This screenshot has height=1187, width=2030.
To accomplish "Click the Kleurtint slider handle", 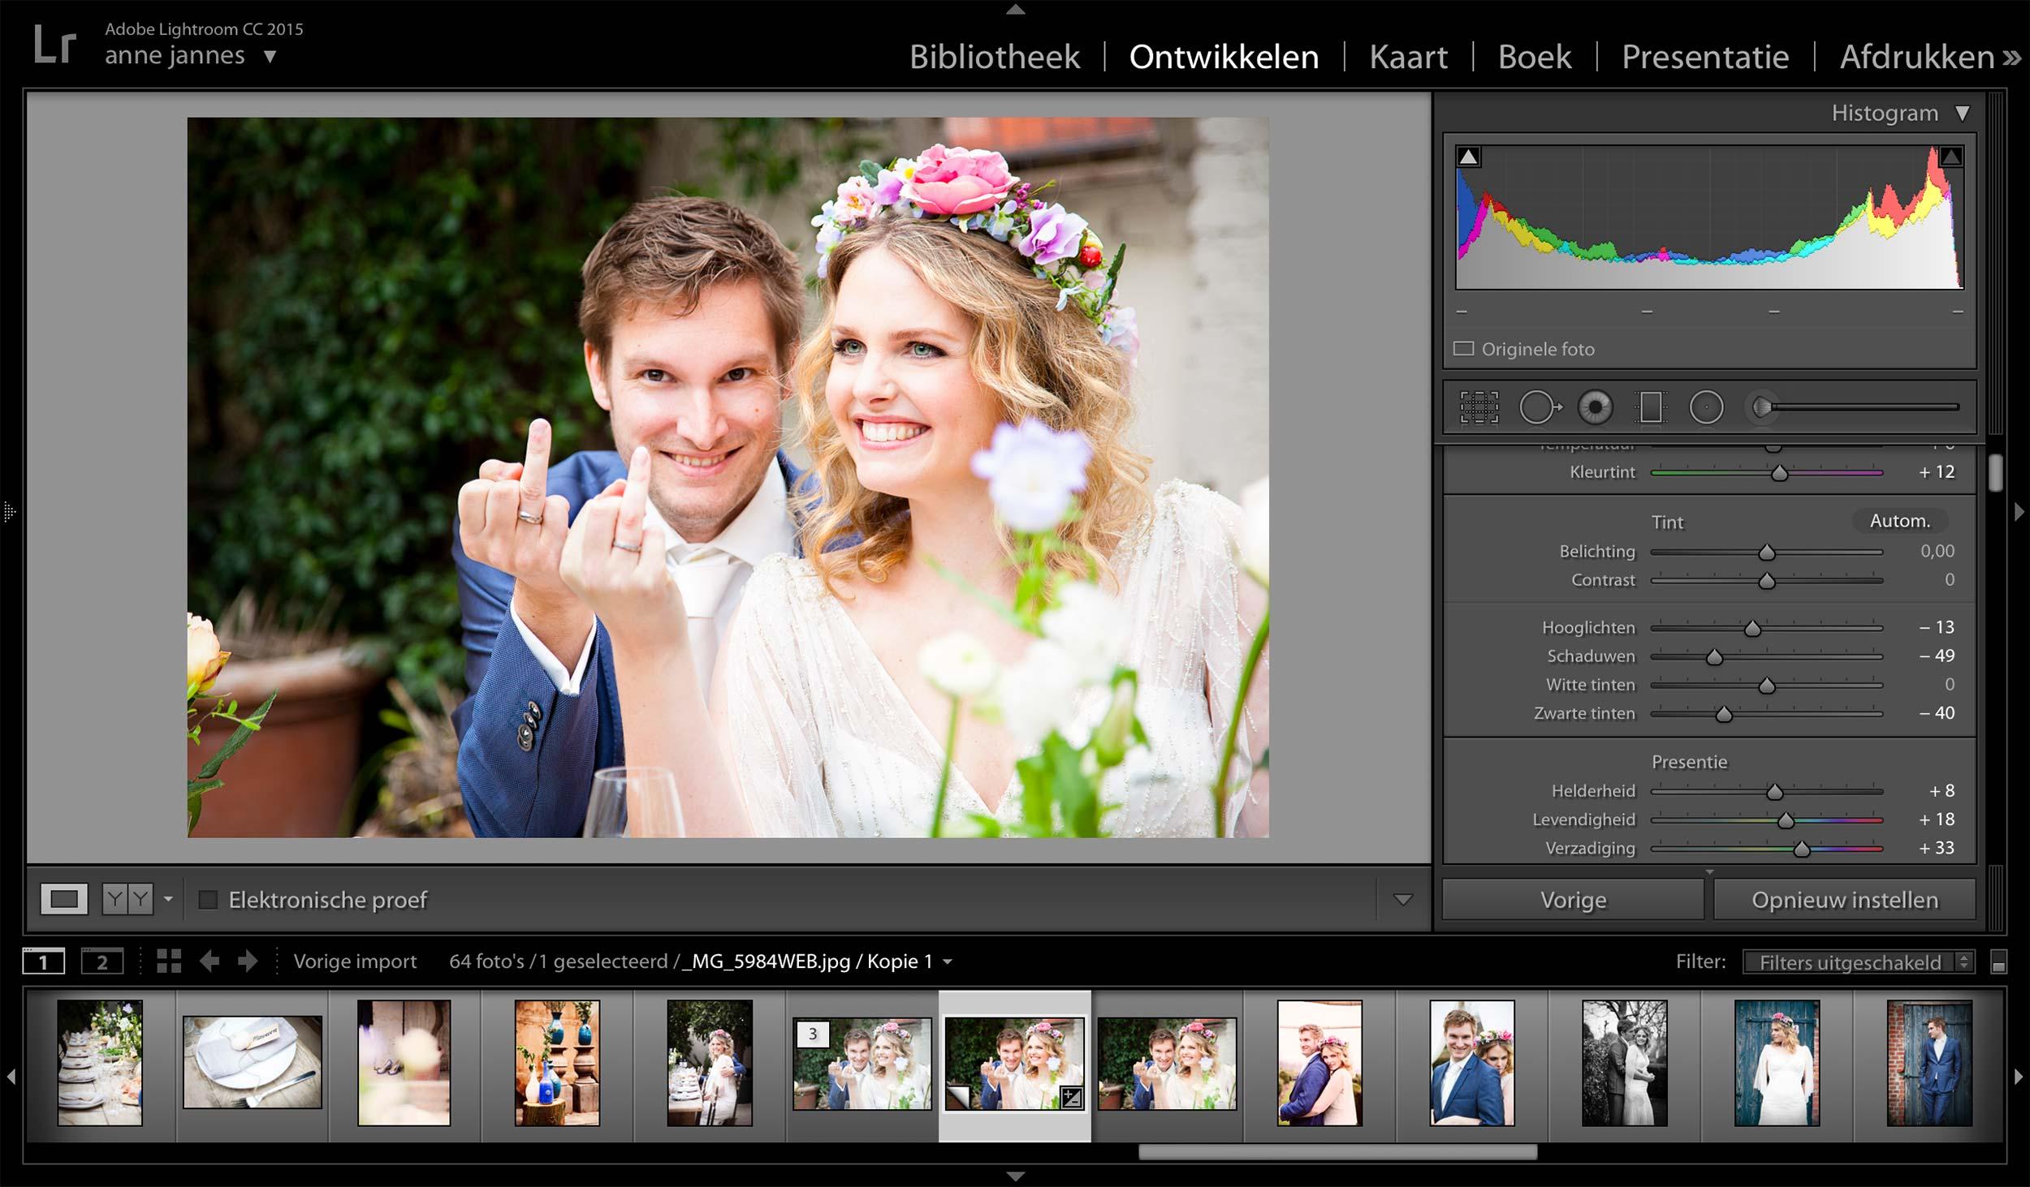I will coord(1779,473).
